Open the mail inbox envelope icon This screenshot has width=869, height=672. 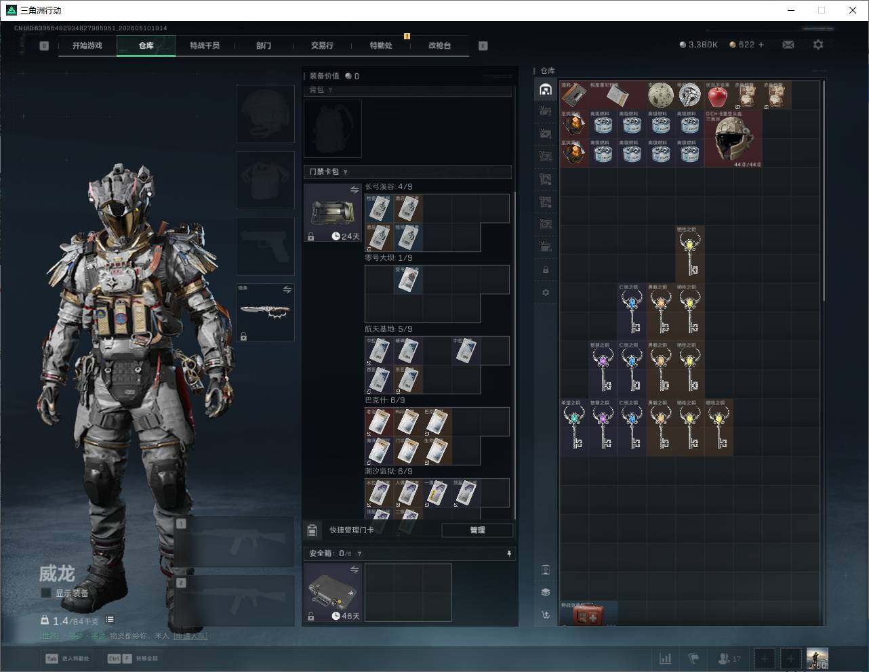click(x=788, y=45)
